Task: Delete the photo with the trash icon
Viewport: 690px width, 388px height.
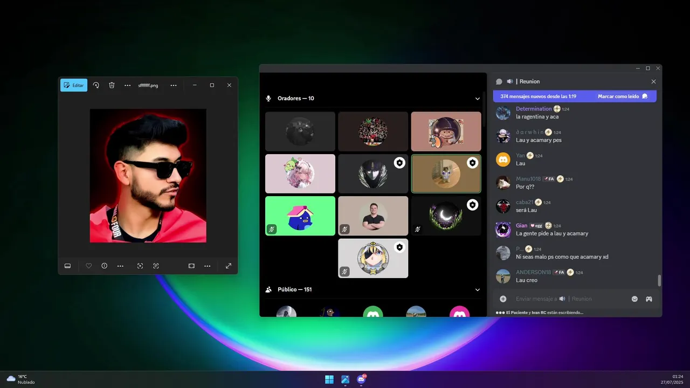Action: (x=112, y=85)
